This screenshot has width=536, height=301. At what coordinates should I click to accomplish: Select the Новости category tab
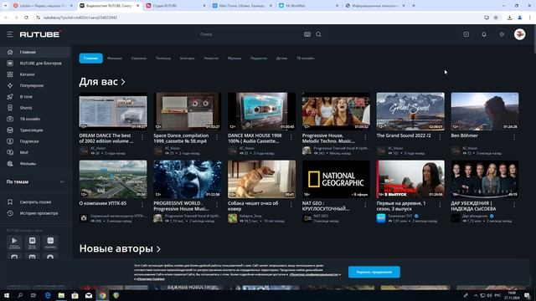click(x=211, y=59)
